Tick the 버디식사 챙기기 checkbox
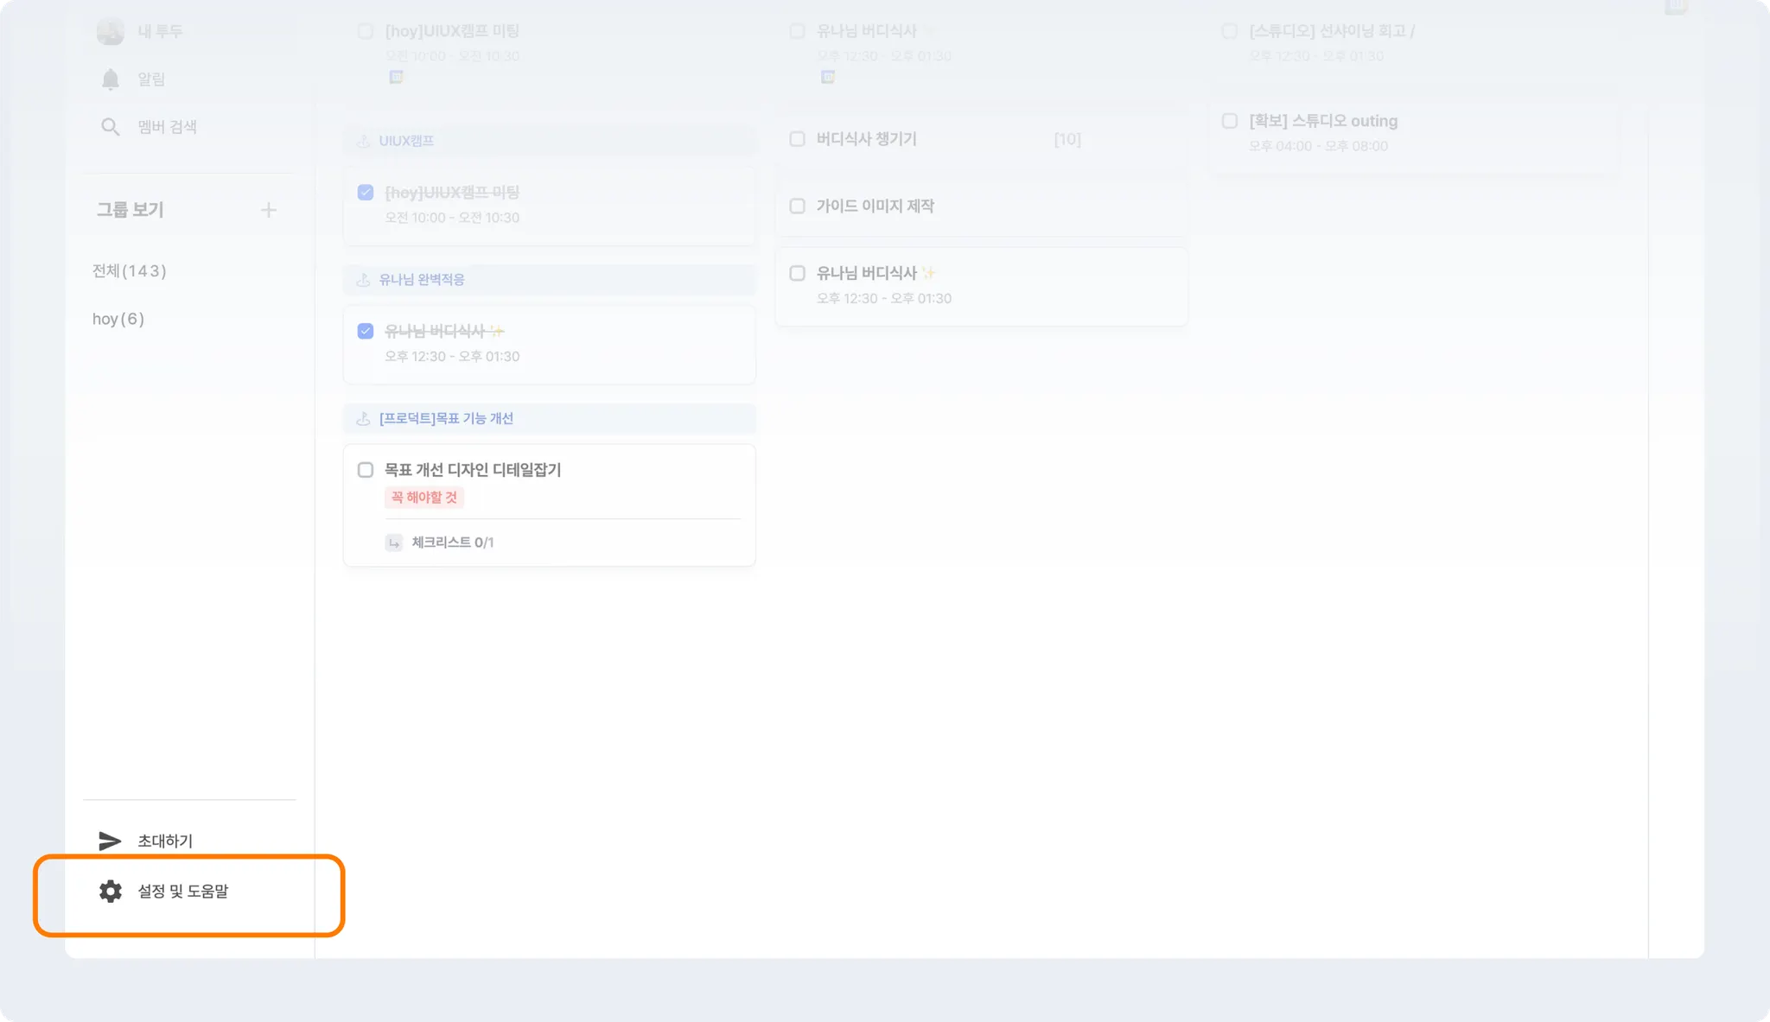This screenshot has width=1770, height=1022. coord(798,139)
